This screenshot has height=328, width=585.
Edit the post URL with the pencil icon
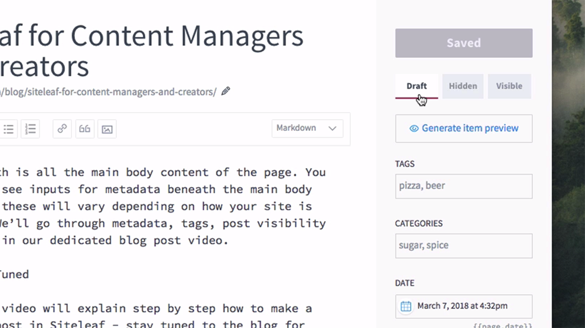[225, 91]
